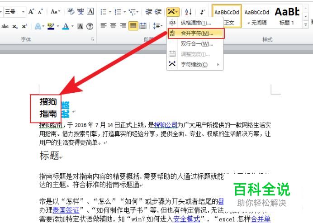Click the Distributed alignment icon
The image size is (313, 223).
point(143,26)
